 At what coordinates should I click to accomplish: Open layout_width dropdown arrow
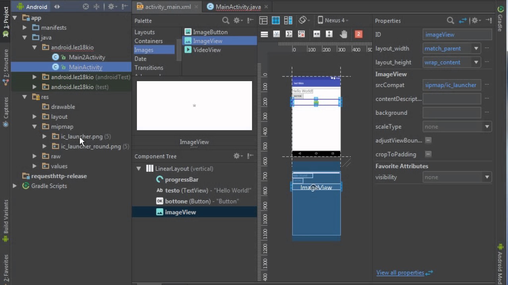(476, 49)
